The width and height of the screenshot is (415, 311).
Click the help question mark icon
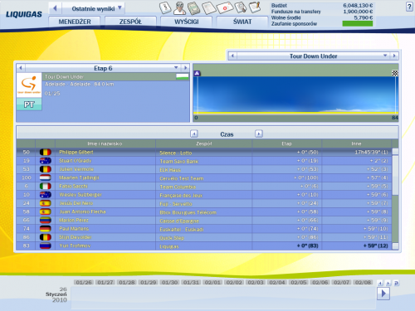coord(409,7)
